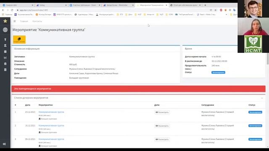Open the clipboard-check sidebar icon
This screenshot has height=151, width=269.
click(x=5, y=64)
